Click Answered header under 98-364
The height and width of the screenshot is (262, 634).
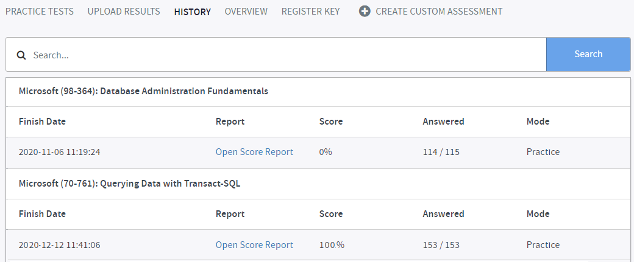coord(444,122)
